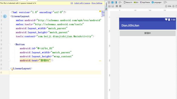
Task: Click OK in the indentation notification
Action: (72, 3)
